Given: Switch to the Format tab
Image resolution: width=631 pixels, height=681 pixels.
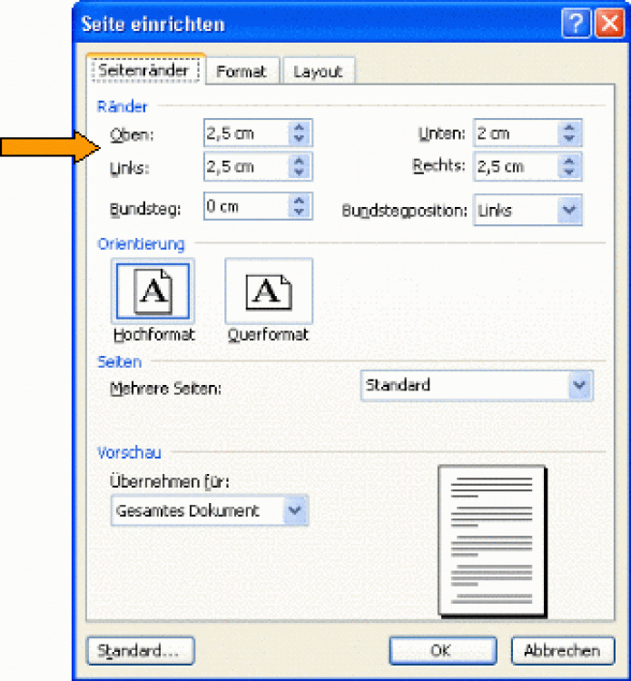Looking at the screenshot, I should (x=242, y=72).
